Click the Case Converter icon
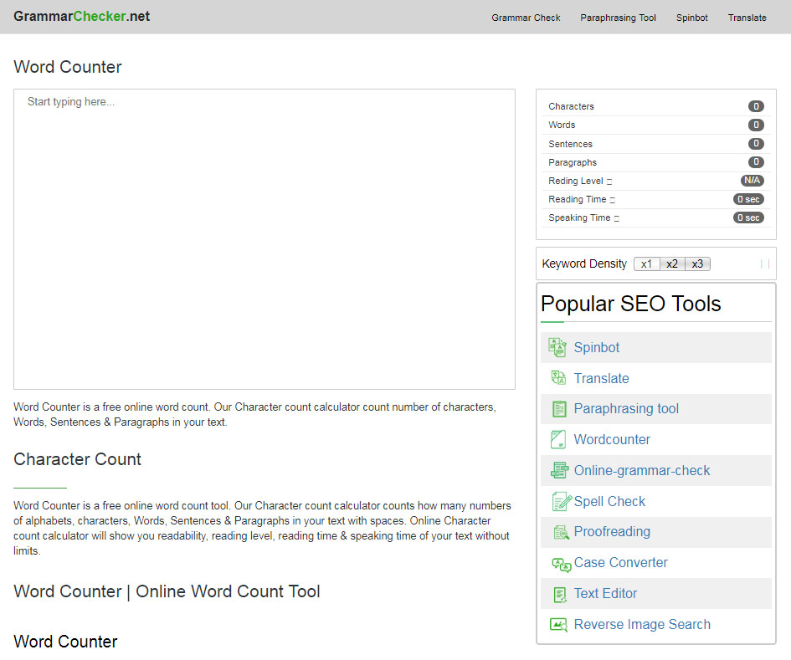791x660 pixels. point(560,564)
